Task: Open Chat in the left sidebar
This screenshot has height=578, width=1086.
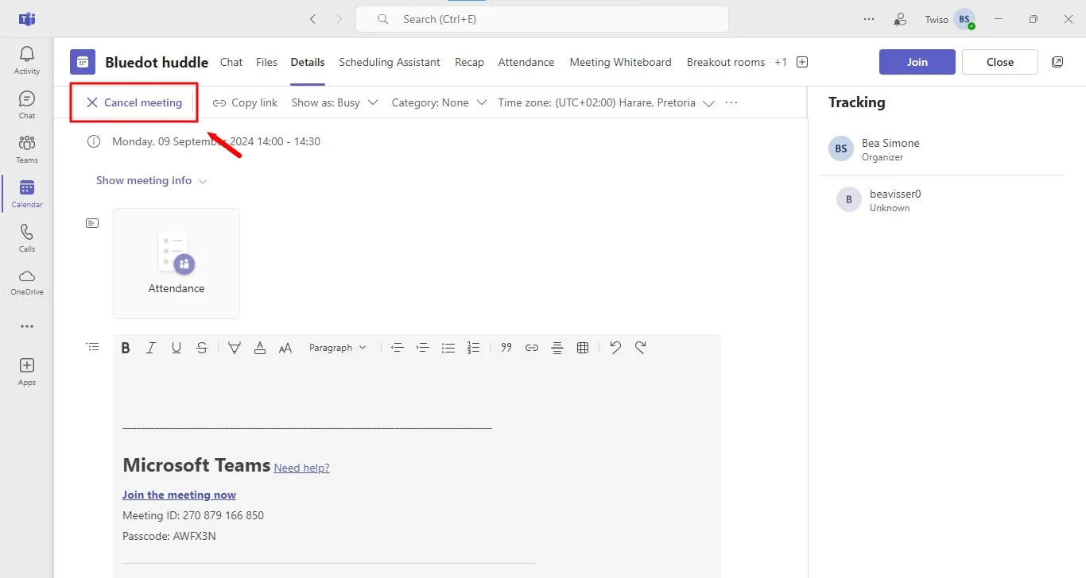Action: coord(27,105)
